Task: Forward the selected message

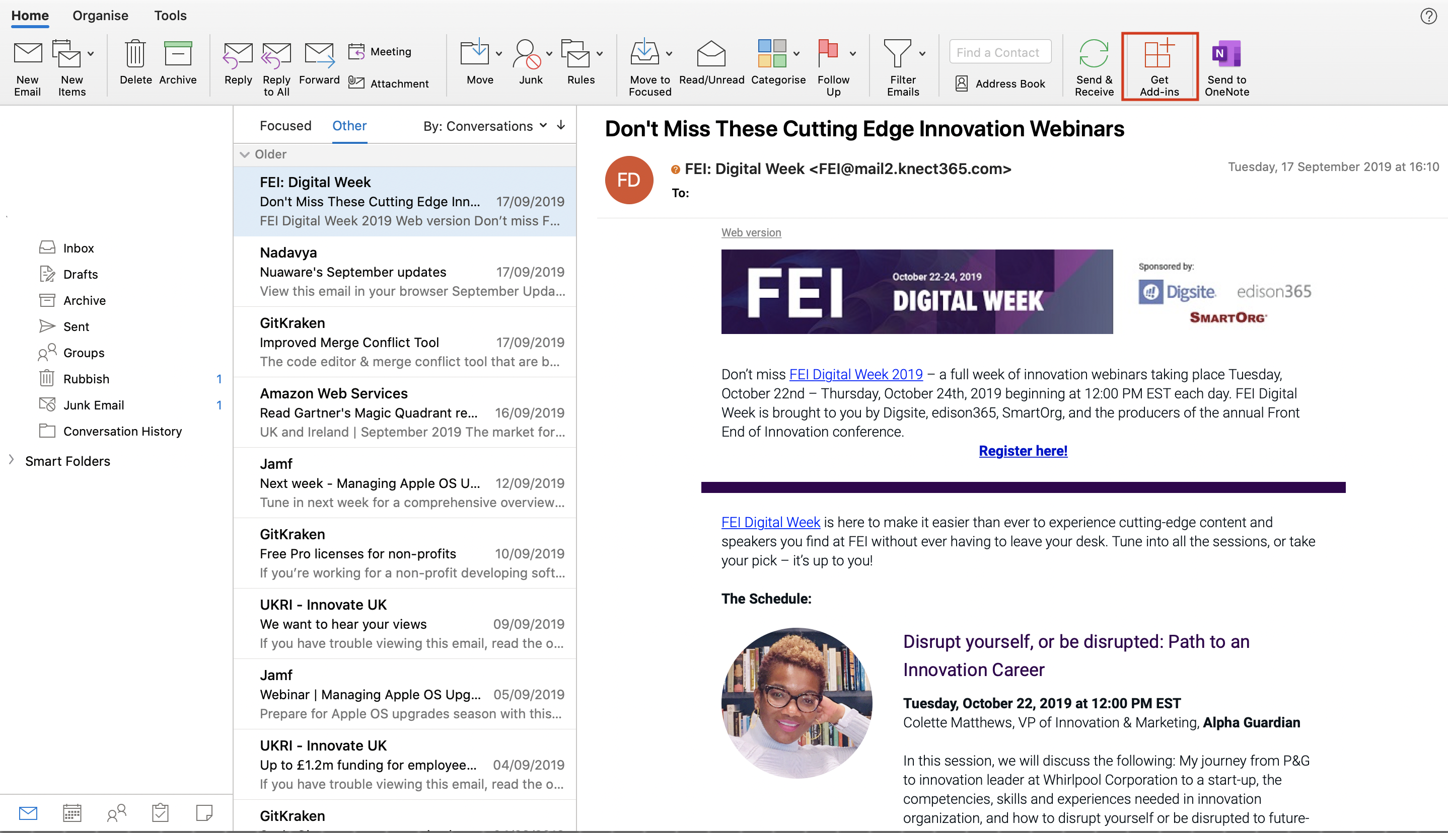Action: (319, 54)
